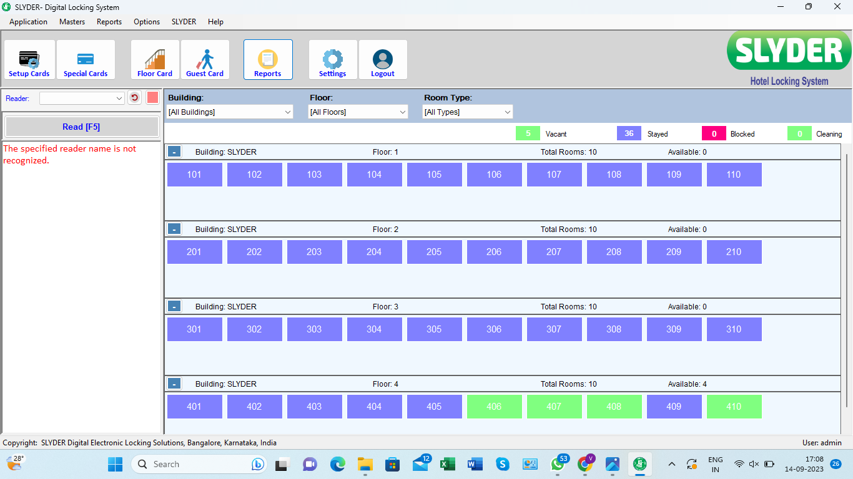
Task: Open Microsoft Edge from the taskbar
Action: [337, 464]
